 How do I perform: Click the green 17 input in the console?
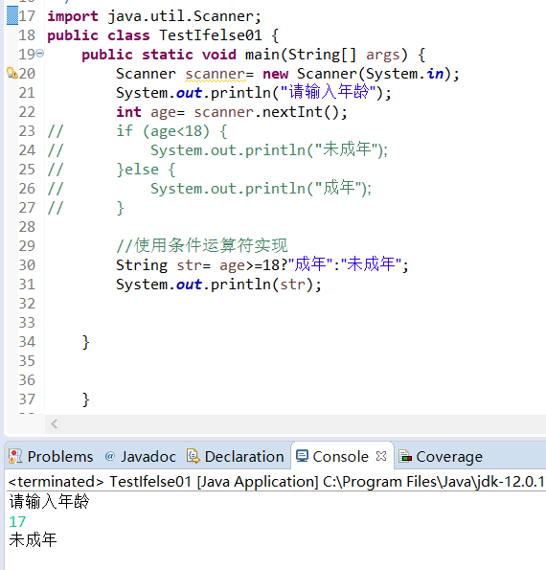point(17,522)
